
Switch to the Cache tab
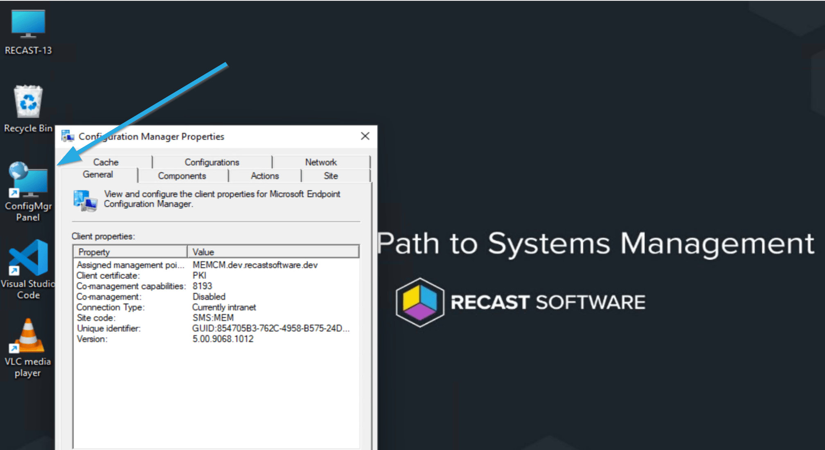[x=106, y=162]
